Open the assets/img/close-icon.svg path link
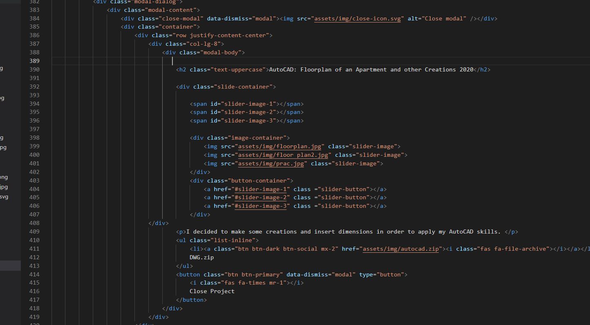Screen dimensions: 590x325 point(357,18)
